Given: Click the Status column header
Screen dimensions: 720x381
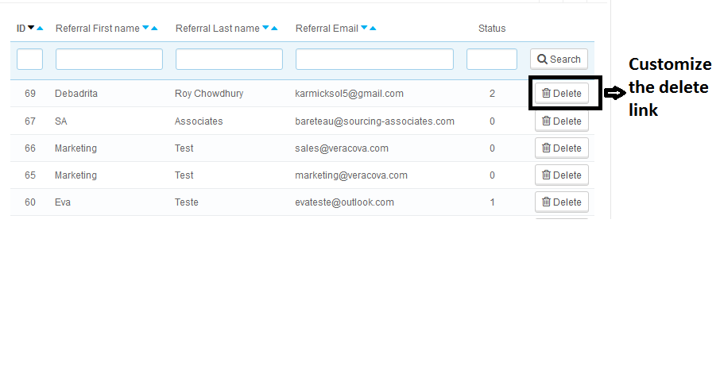Looking at the screenshot, I should pyautogui.click(x=492, y=29).
